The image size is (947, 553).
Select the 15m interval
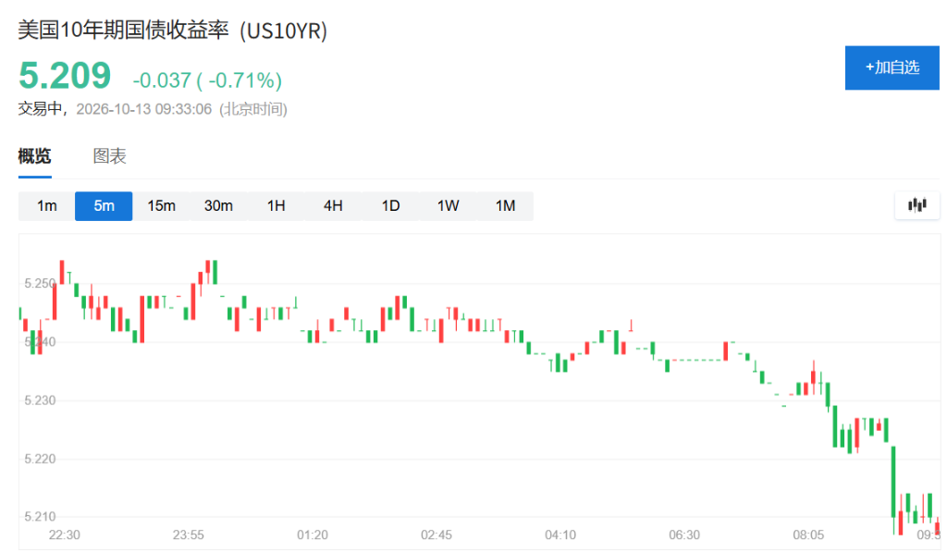point(161,206)
